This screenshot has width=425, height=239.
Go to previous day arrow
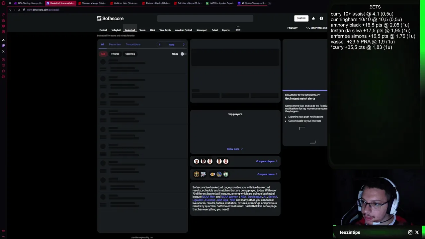(159, 44)
